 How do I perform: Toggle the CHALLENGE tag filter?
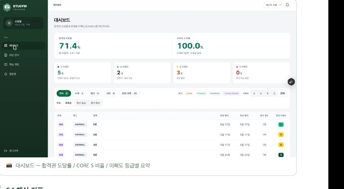pos(232,93)
